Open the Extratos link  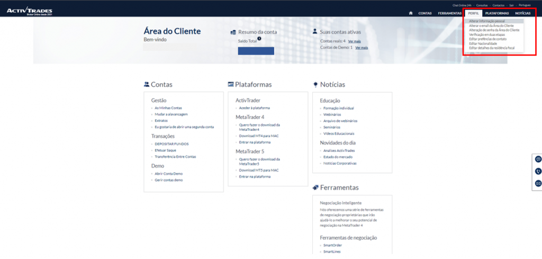(161, 121)
